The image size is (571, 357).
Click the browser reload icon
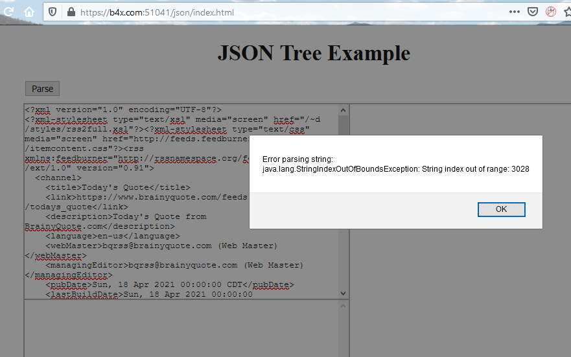[x=8, y=12]
